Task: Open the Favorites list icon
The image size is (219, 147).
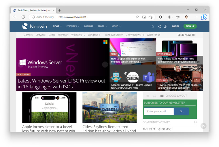Action: (x=178, y=17)
